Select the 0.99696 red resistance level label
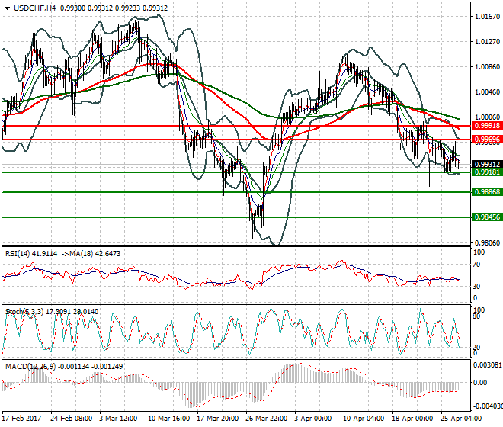503x427 pixels. [x=487, y=140]
